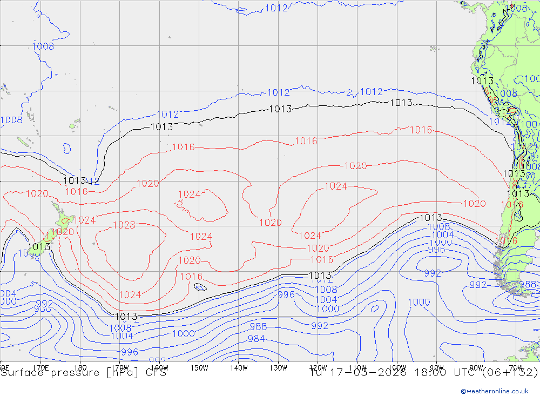This screenshot has height=396, width=540.
Task: Click the 90W longitude label
Action: [437, 368]
